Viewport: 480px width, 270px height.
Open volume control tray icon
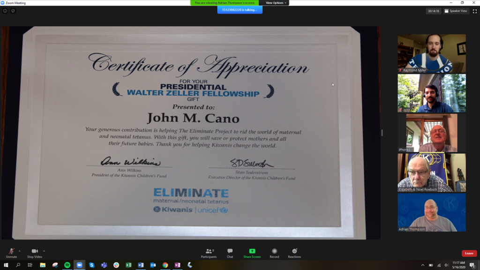(446, 265)
